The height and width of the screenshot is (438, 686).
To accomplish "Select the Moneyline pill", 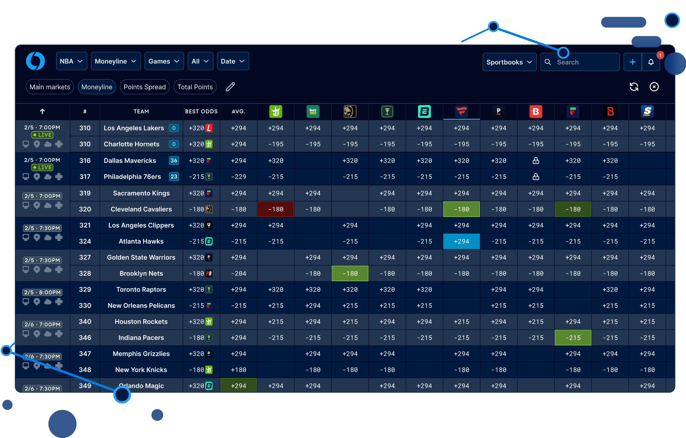I will 97,87.
